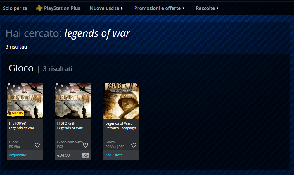Click the HISTORY Legends of War title of the PS3 game
This screenshot has height=175, width=294.
coord(70,126)
